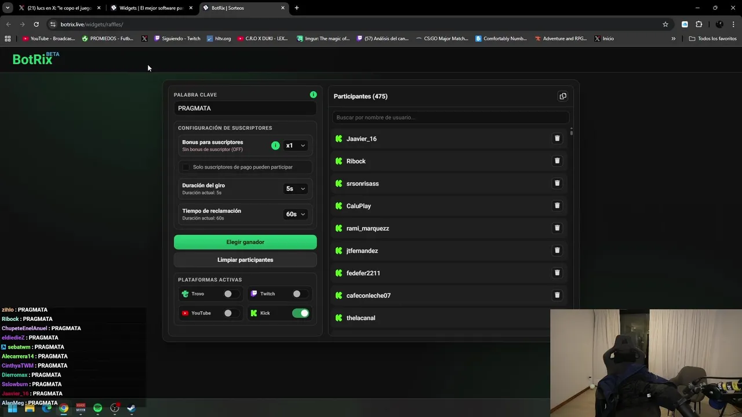Open the Siguiendo - Twitch bookmark
Viewport: 742px width, 417px height.
pos(177,39)
